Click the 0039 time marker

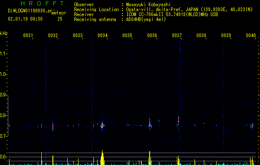(226, 35)
